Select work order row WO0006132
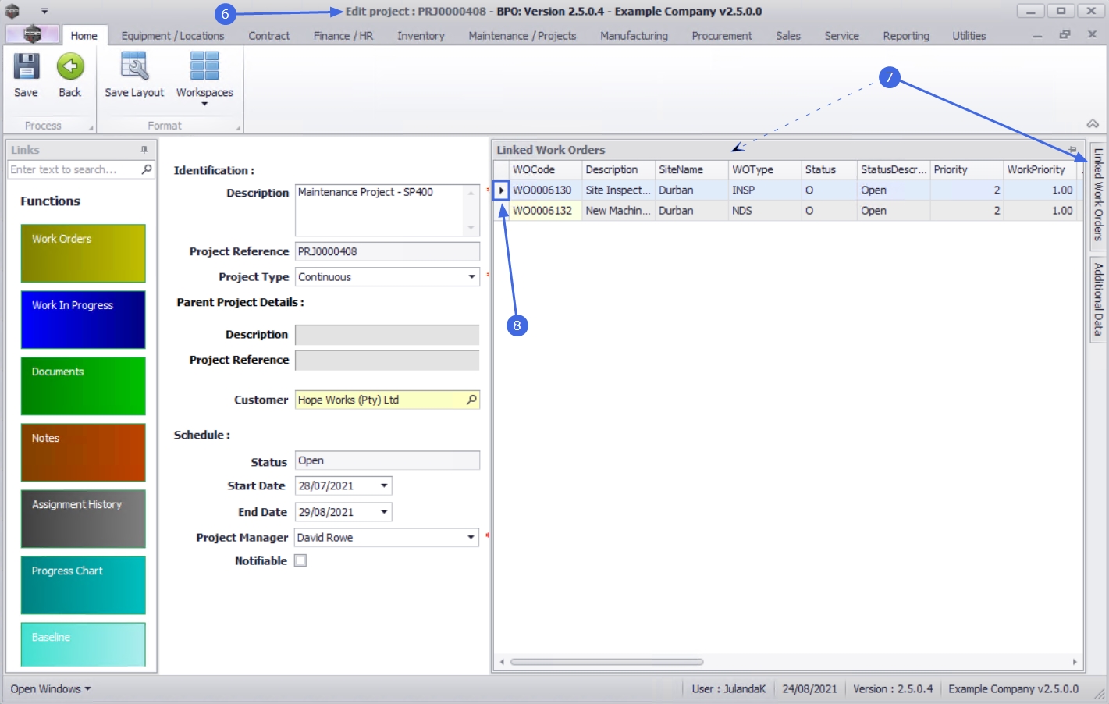The image size is (1109, 704). click(542, 211)
